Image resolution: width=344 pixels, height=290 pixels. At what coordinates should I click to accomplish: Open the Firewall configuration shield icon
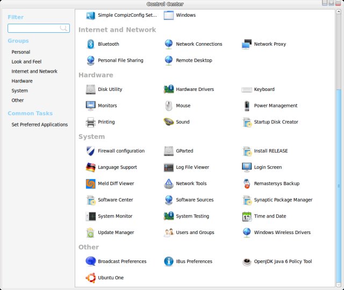(x=90, y=151)
